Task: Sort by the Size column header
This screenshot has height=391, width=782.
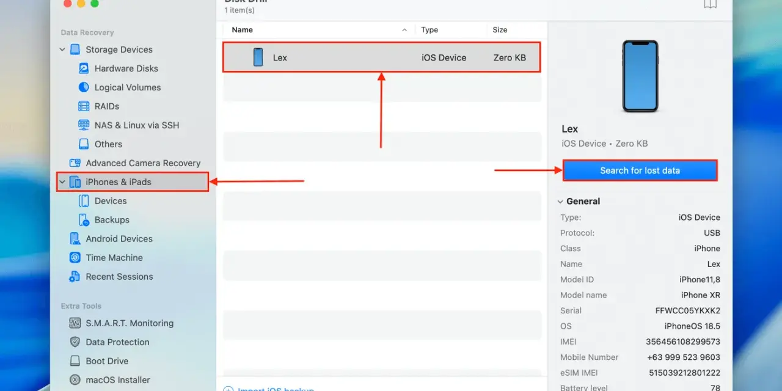Action: 500,30
